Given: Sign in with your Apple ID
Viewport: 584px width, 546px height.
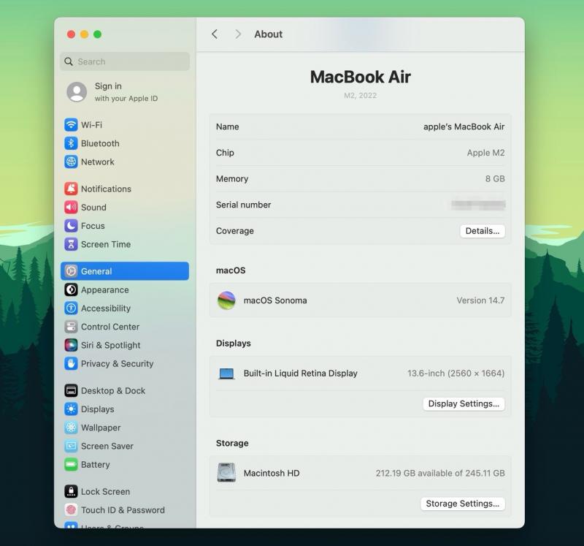Looking at the screenshot, I should (x=126, y=92).
